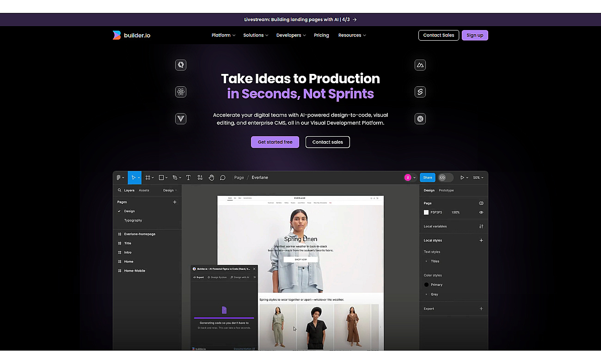Open Pricing page from the navigation

click(321, 35)
